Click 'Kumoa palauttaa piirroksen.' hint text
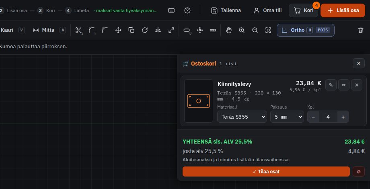Image resolution: width=370 pixels, height=189 pixels. coord(33,47)
